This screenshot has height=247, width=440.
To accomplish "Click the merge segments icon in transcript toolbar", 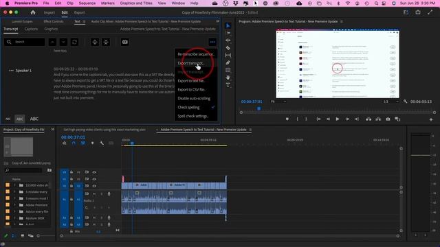I will coord(106,42).
